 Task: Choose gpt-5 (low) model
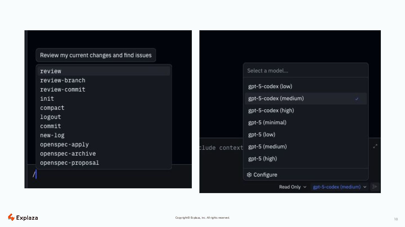point(306,135)
